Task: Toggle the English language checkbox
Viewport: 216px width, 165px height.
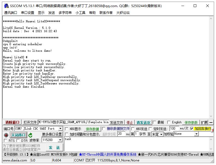Action: pyautogui.click(x=169, y=122)
